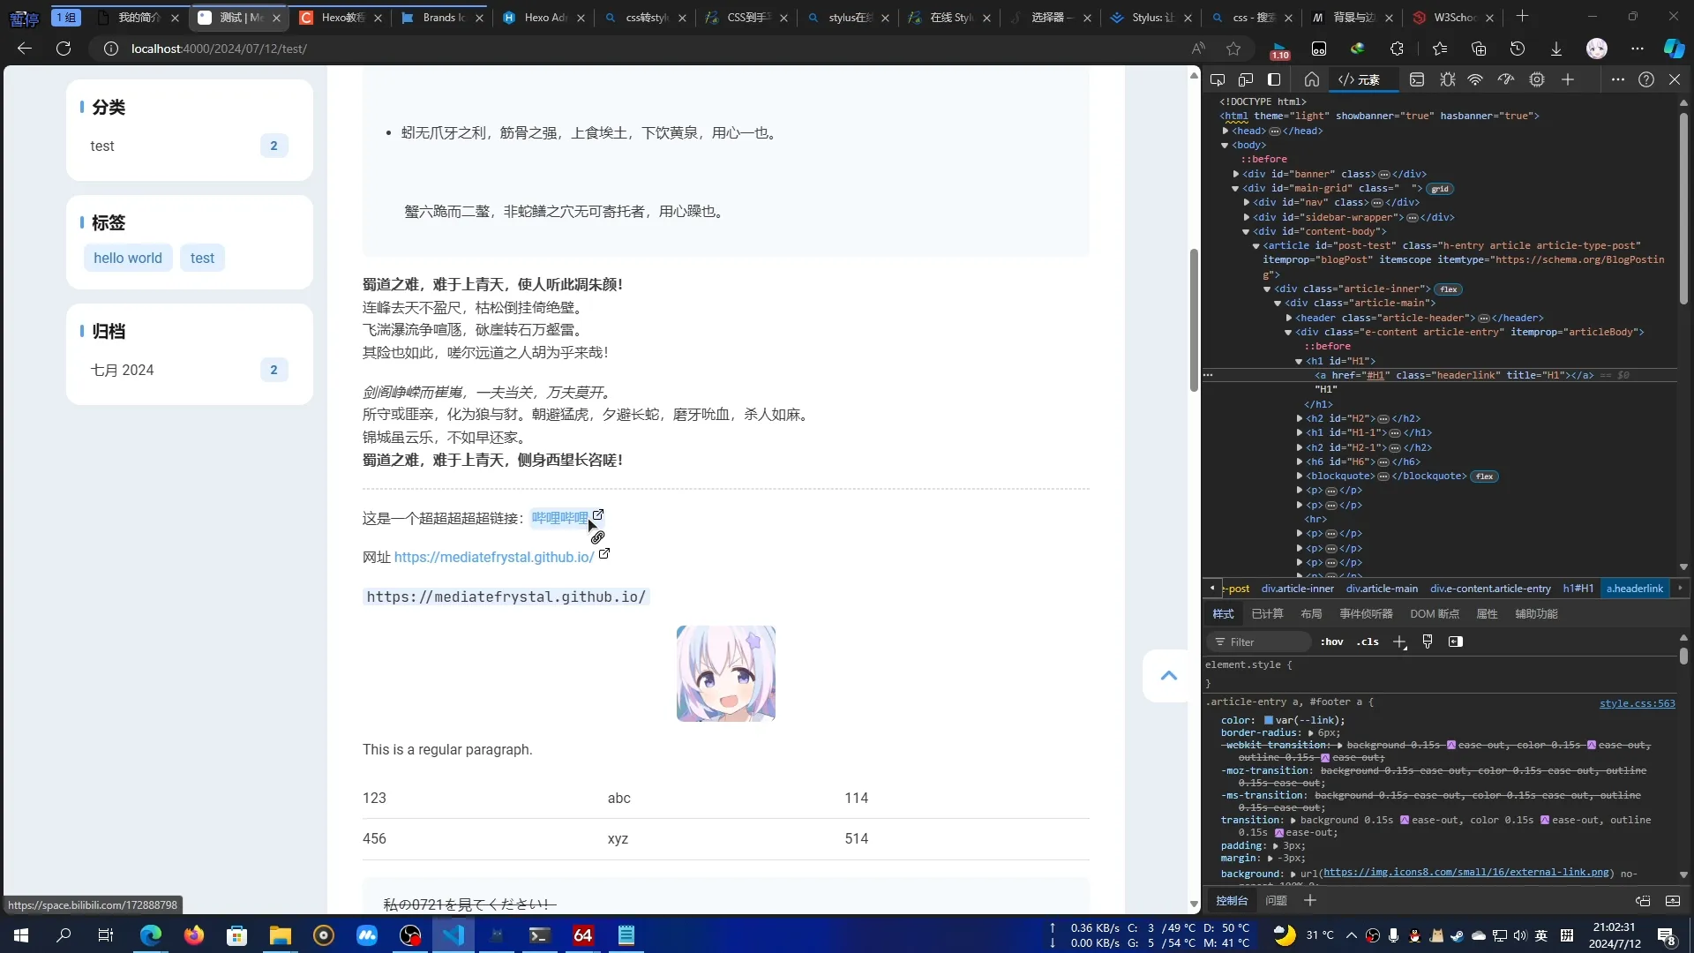Click the network conditions wifi icon
The height and width of the screenshot is (953, 1694).
(x=1475, y=79)
